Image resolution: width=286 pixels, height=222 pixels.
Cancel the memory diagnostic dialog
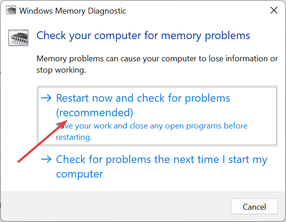pyautogui.click(x=254, y=207)
